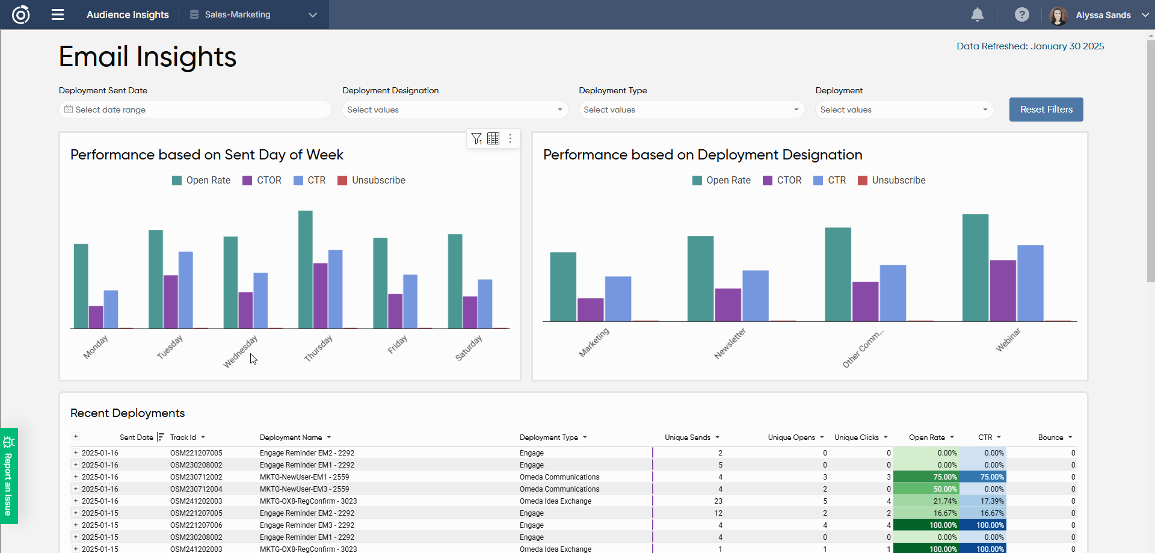1155x553 pixels.
Task: Click the plus icon in the table header
Action: pos(76,436)
